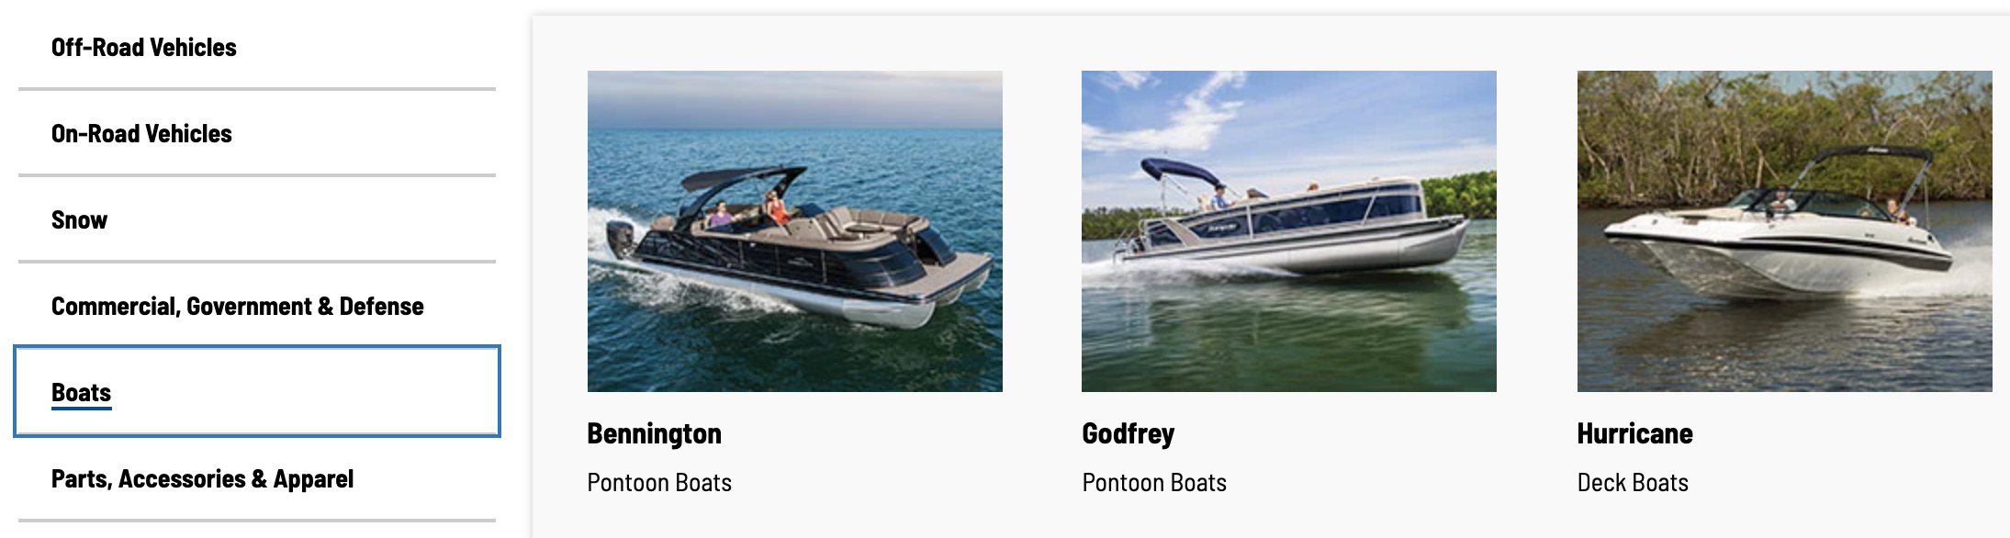Image resolution: width=2010 pixels, height=538 pixels.
Task: Click the Godfrey pontoon boat photo
Action: (x=1289, y=231)
